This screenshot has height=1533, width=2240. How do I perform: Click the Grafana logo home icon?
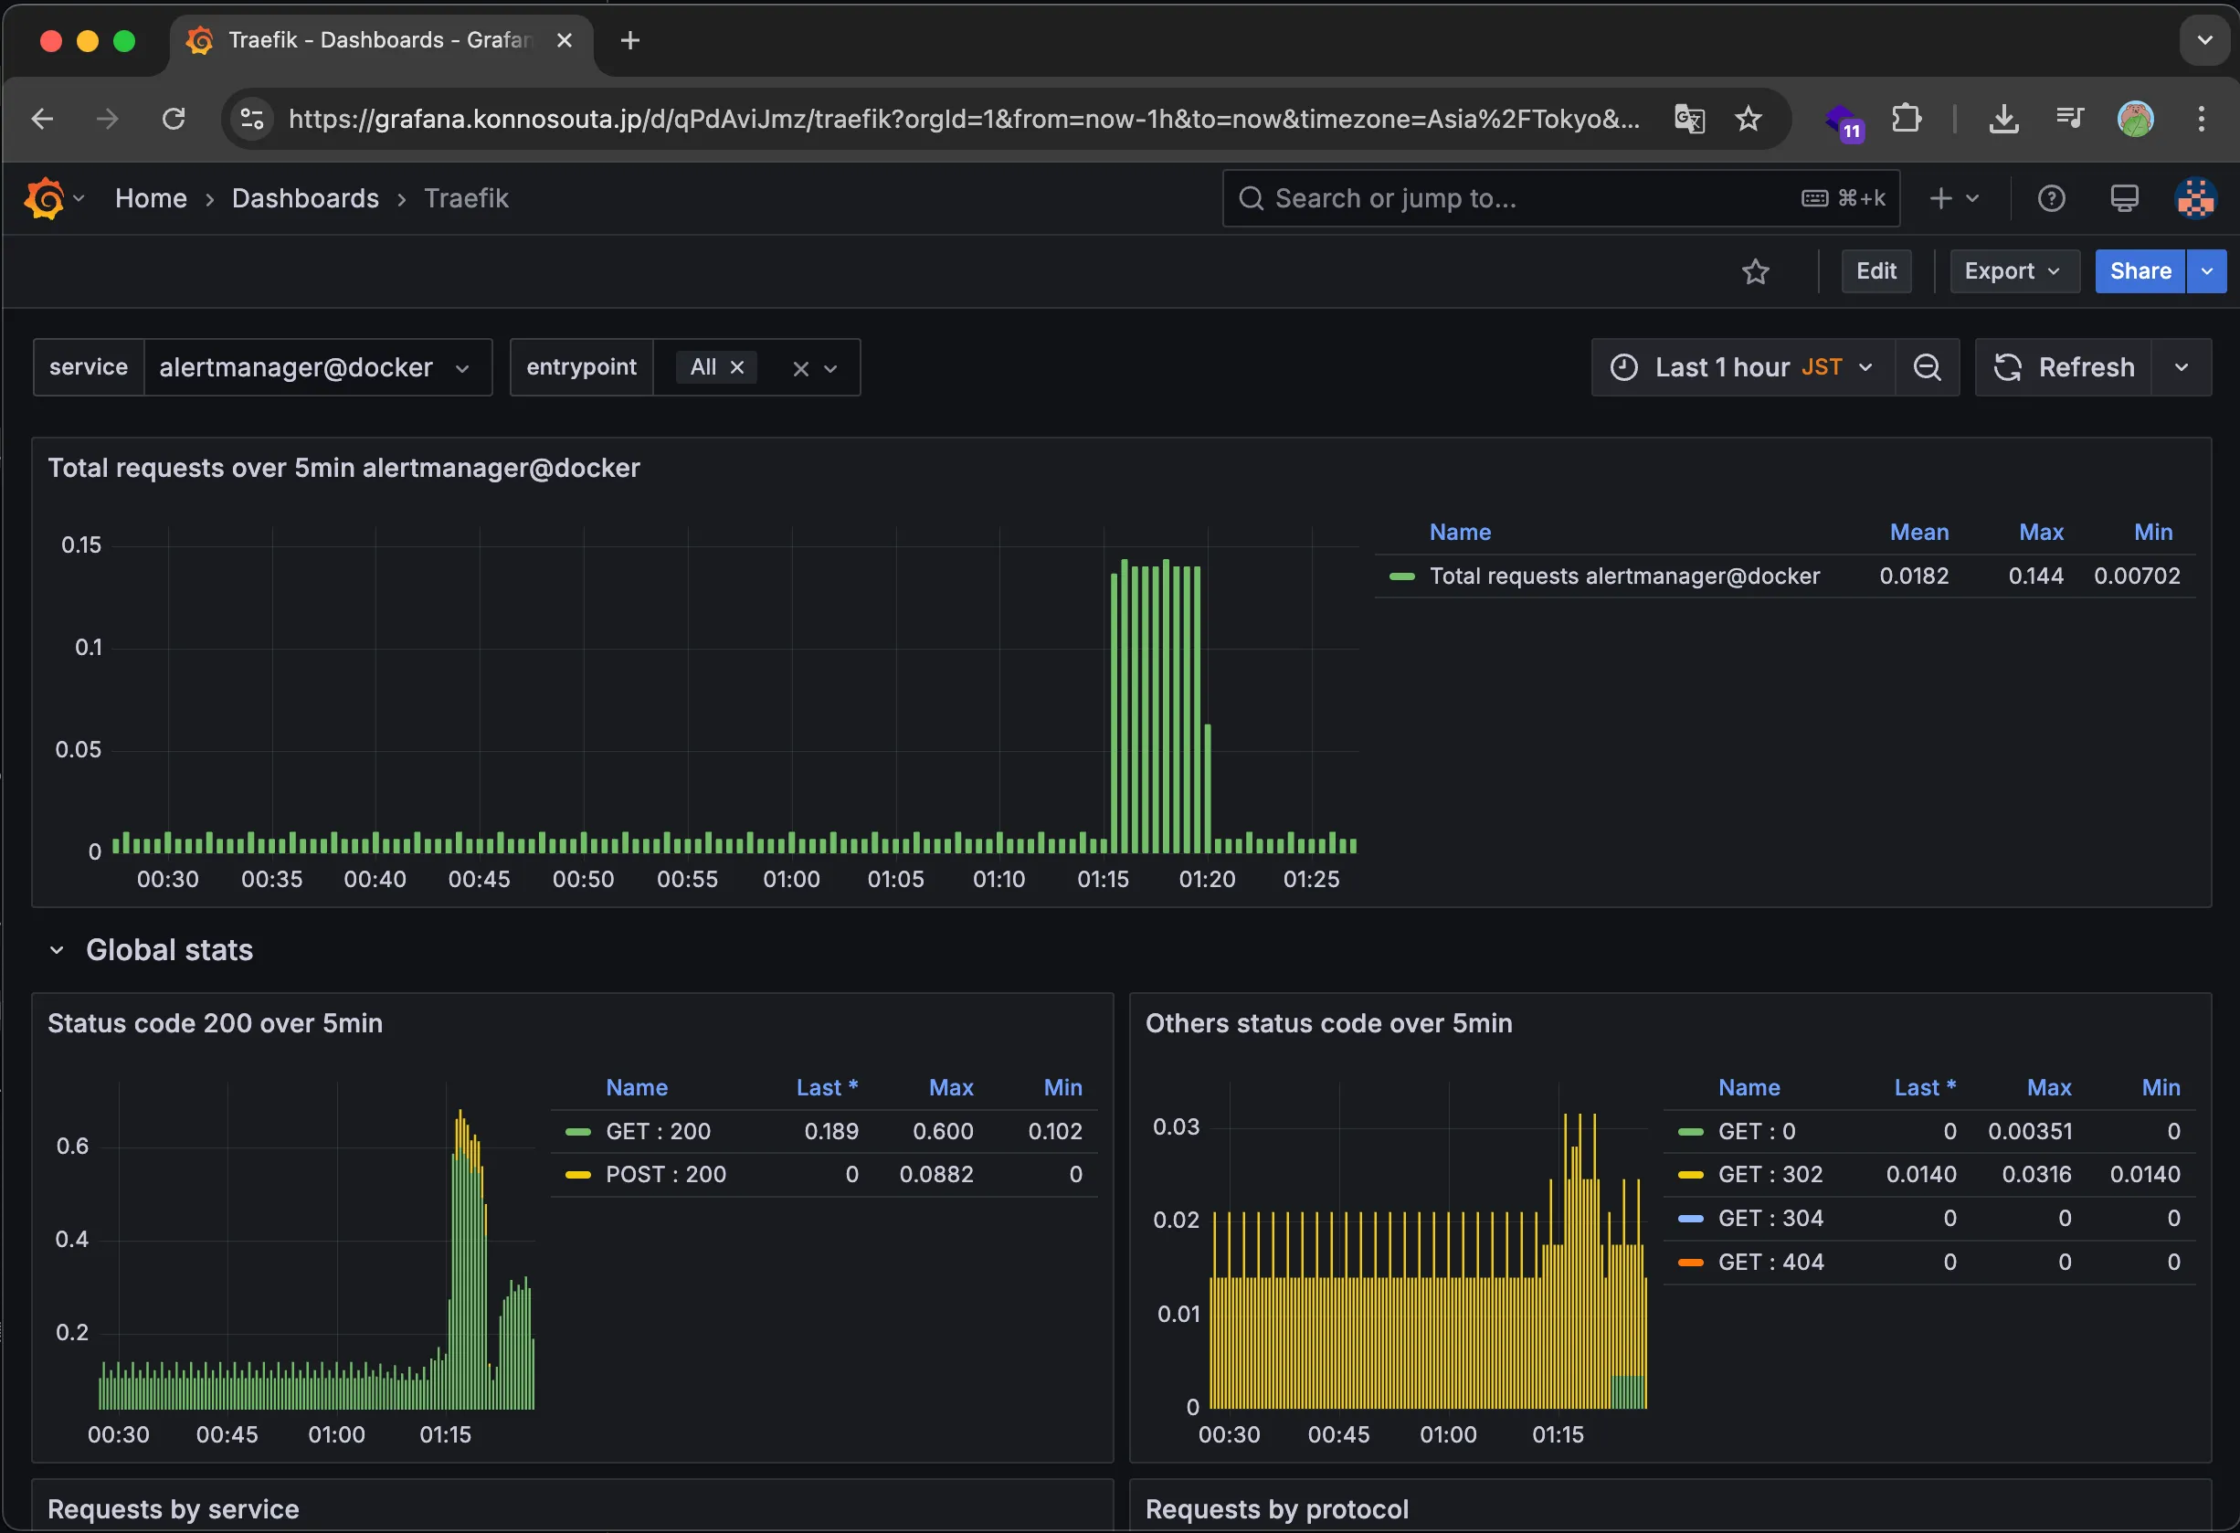point(45,198)
